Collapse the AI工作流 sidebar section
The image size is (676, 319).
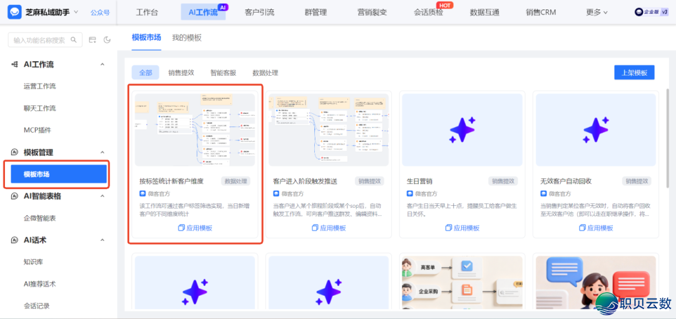(x=103, y=64)
